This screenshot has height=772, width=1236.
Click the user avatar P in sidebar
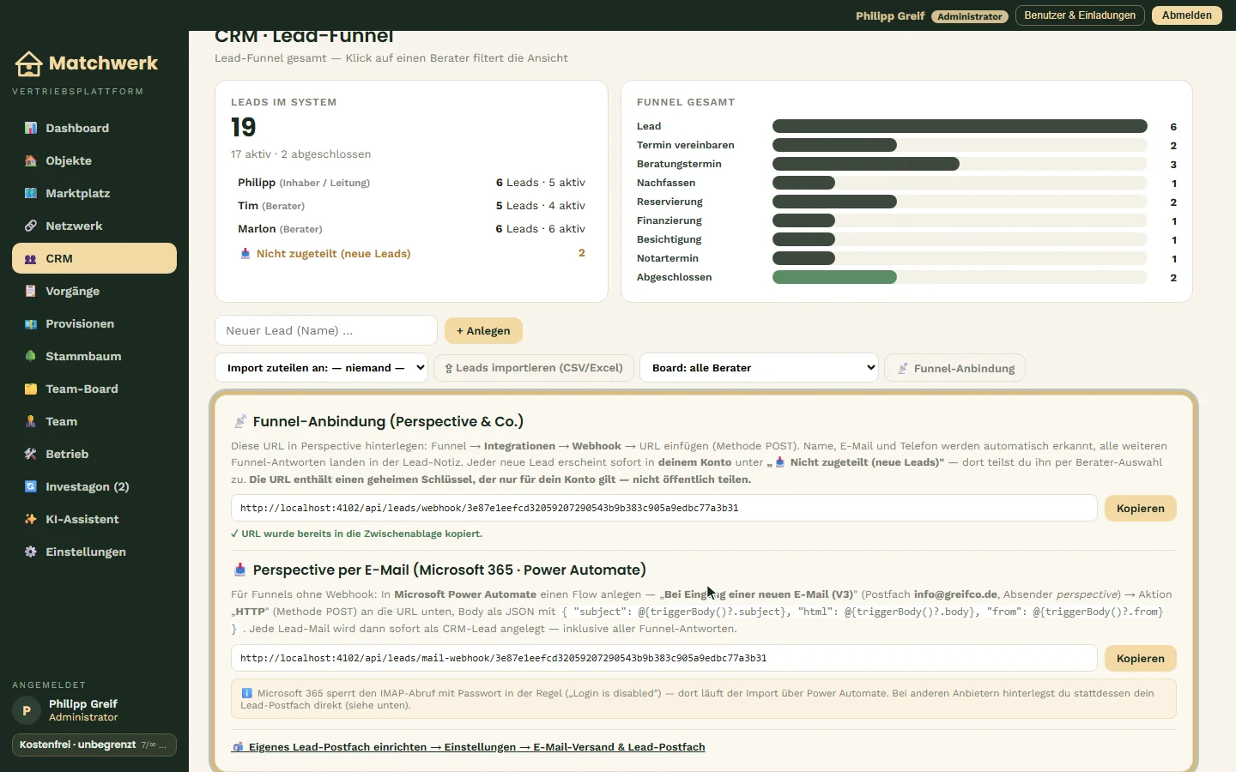click(x=27, y=710)
